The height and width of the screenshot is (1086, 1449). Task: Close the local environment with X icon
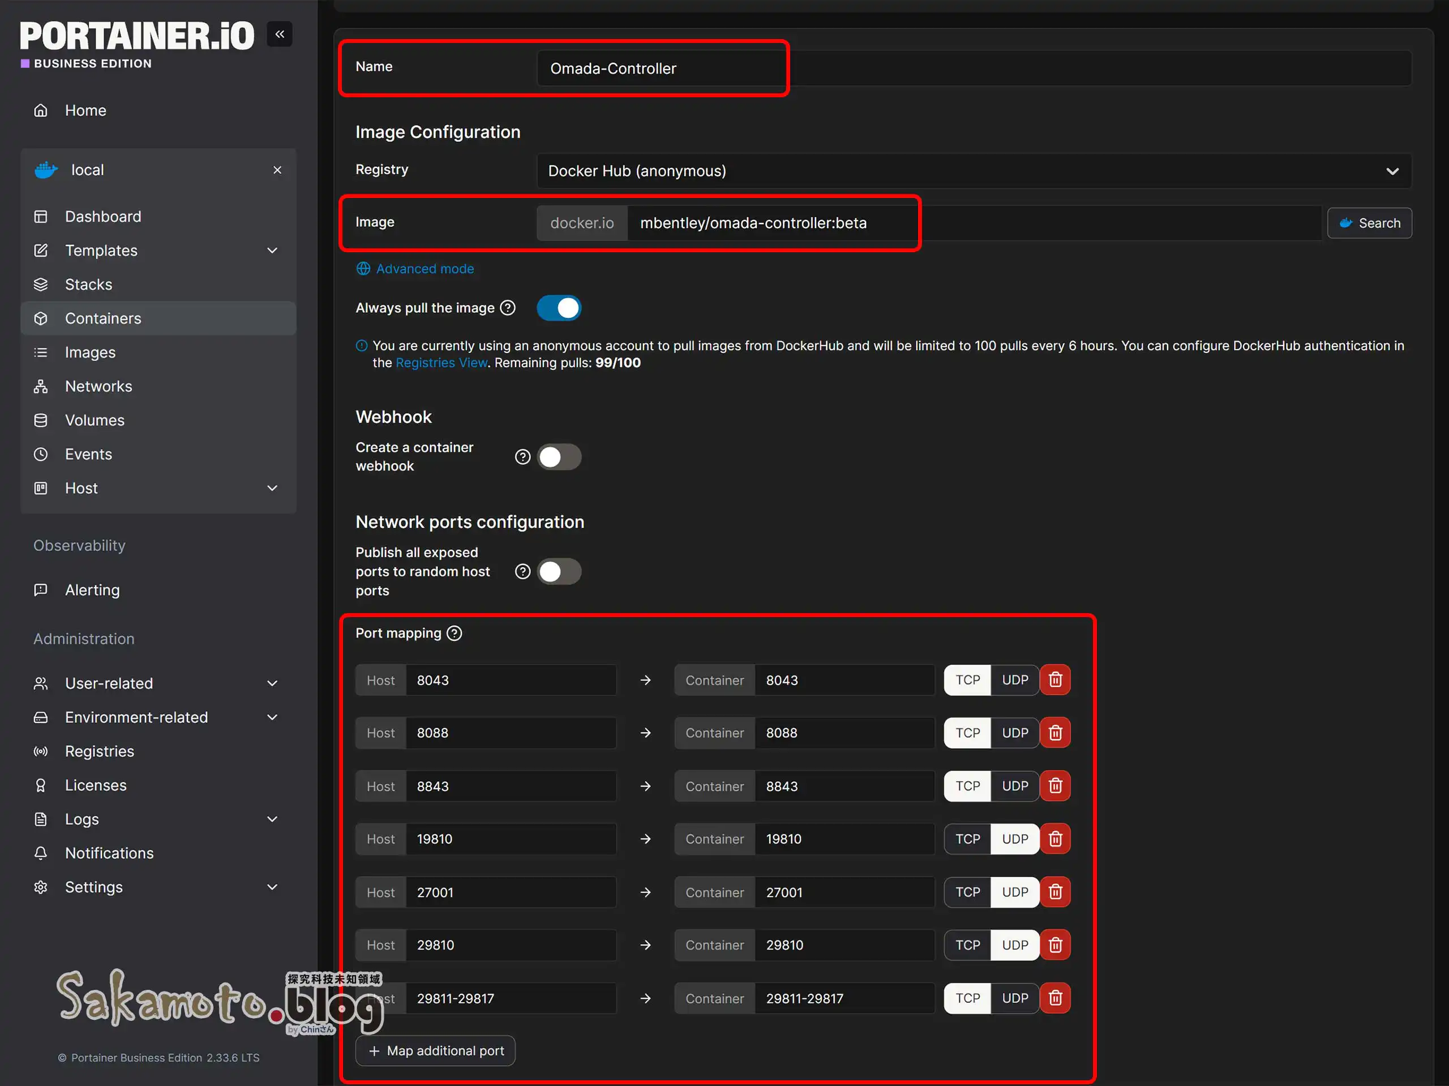[x=277, y=170]
